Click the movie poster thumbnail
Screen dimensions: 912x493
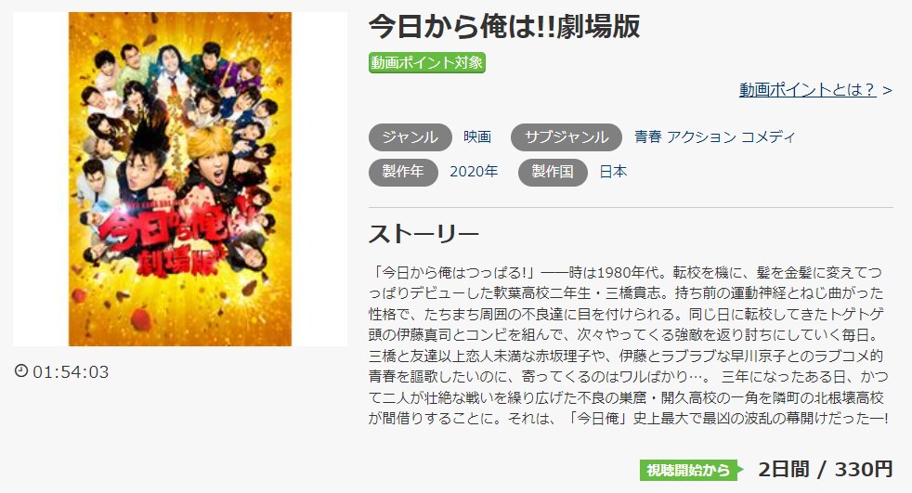[x=180, y=179]
